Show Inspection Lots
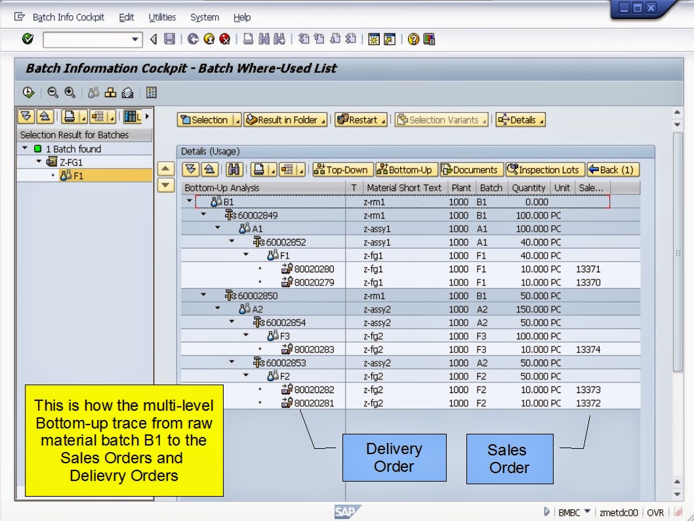 pyautogui.click(x=544, y=169)
